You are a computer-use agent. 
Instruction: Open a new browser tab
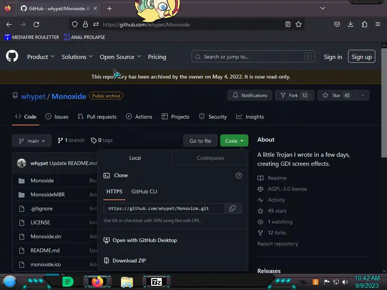click(109, 9)
